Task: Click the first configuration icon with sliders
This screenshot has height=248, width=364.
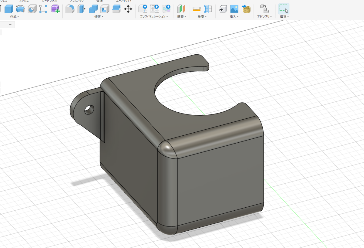Action: point(143,9)
